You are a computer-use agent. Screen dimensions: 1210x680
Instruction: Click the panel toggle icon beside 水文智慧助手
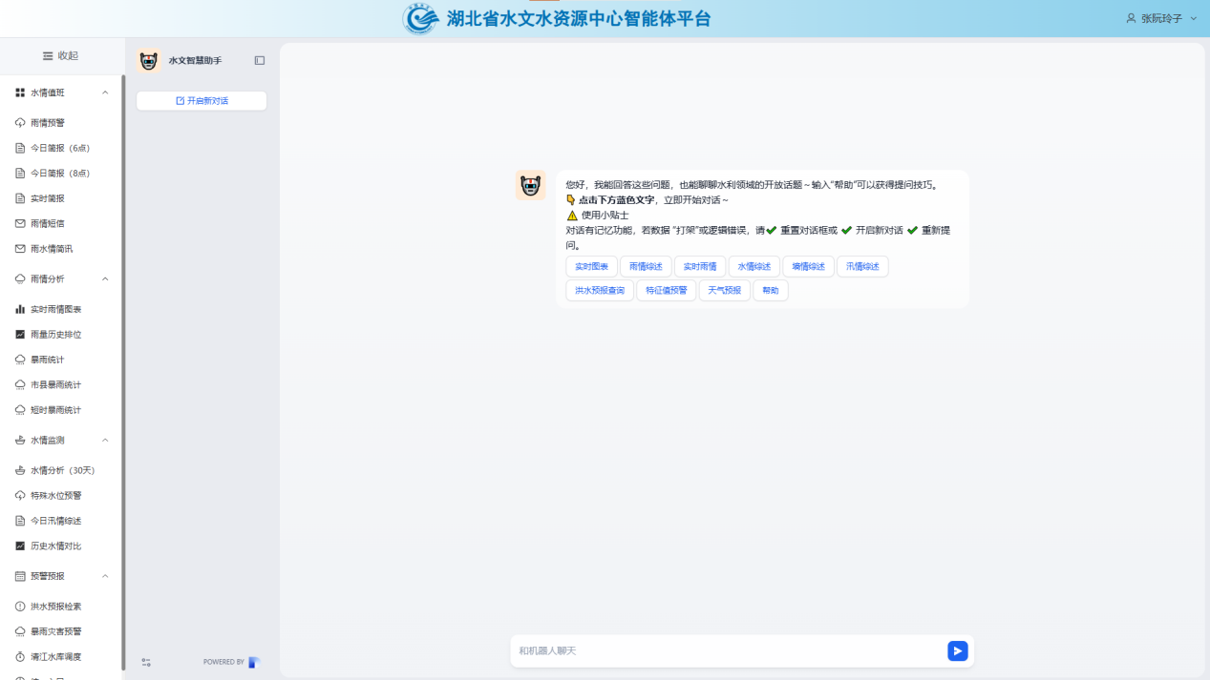pos(259,59)
